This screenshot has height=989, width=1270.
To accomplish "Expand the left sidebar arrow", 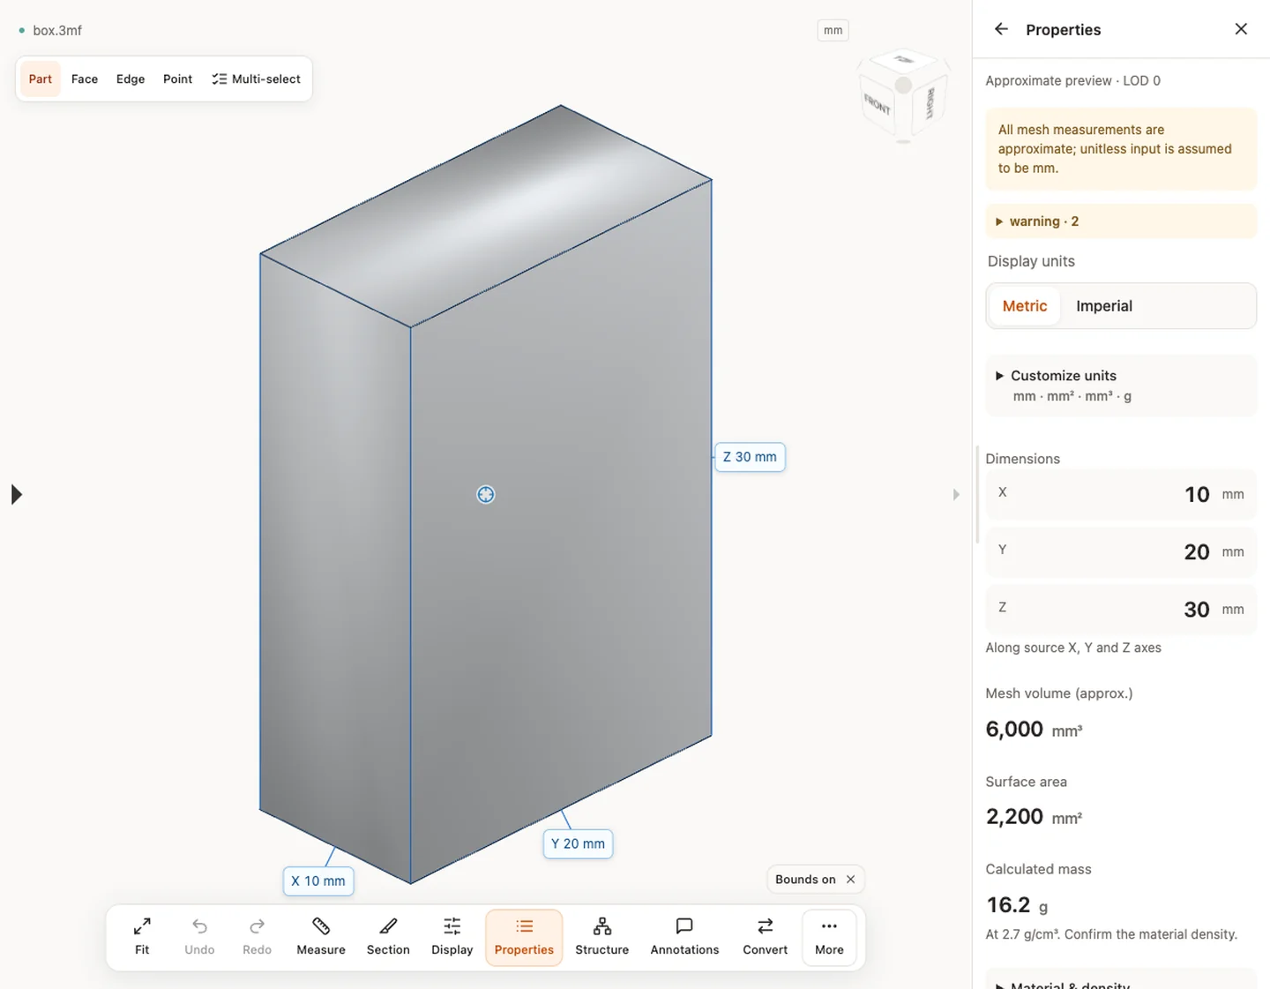I will click(x=16, y=495).
